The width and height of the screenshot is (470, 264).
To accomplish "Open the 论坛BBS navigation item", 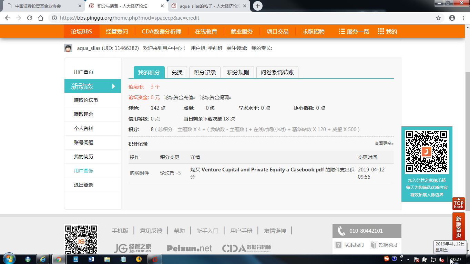I will (x=81, y=31).
